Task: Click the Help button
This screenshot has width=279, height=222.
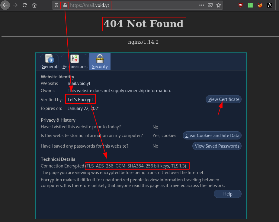Action: click(228, 194)
